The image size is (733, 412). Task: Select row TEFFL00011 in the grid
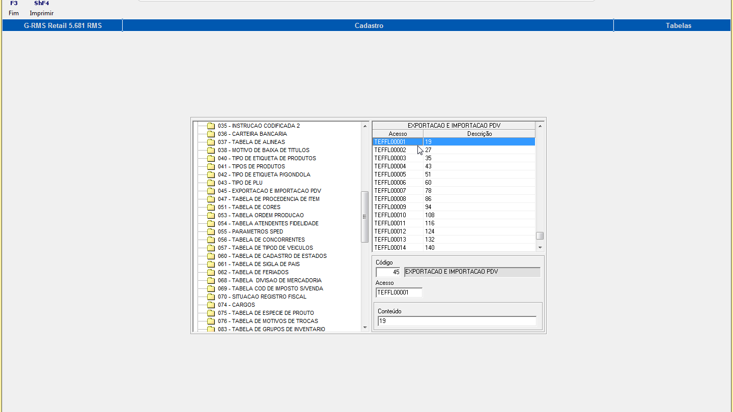tap(454, 223)
